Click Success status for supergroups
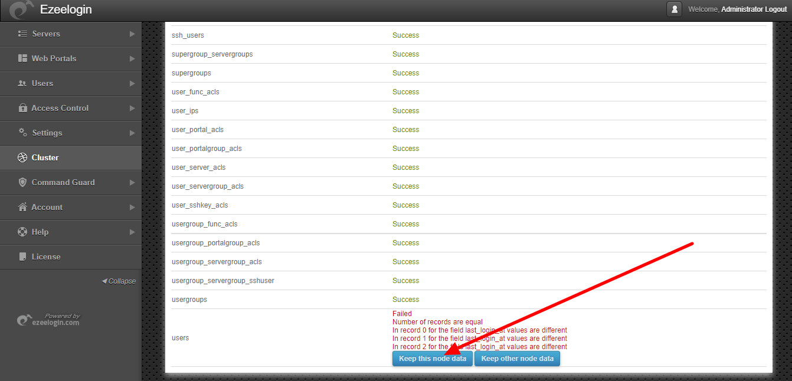The height and width of the screenshot is (381, 792). (406, 73)
